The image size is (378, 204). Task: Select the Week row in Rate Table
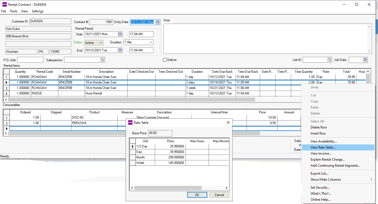pos(140,163)
